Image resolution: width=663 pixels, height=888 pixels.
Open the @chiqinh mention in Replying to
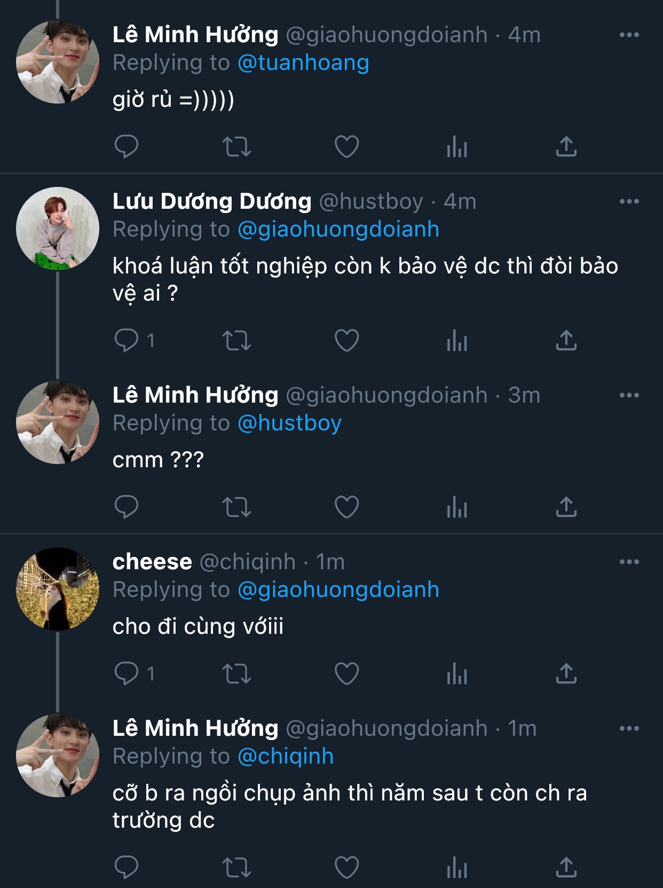[x=286, y=757]
